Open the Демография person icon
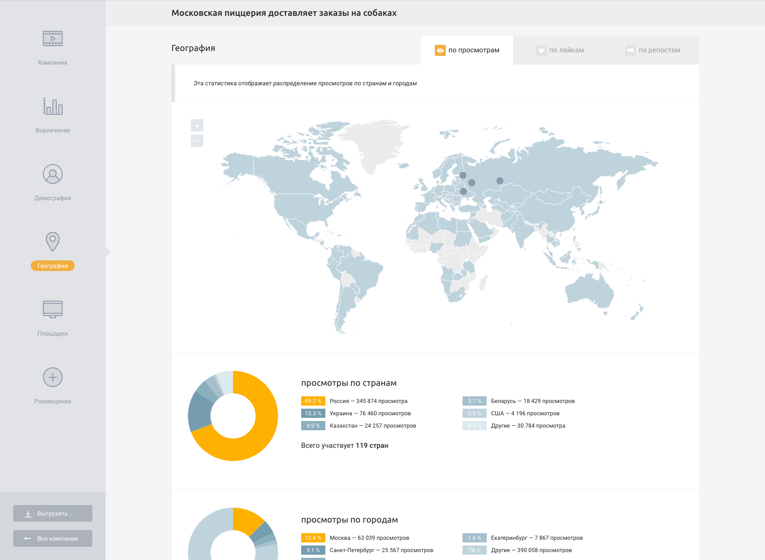Image resolution: width=765 pixels, height=560 pixels. (x=53, y=174)
